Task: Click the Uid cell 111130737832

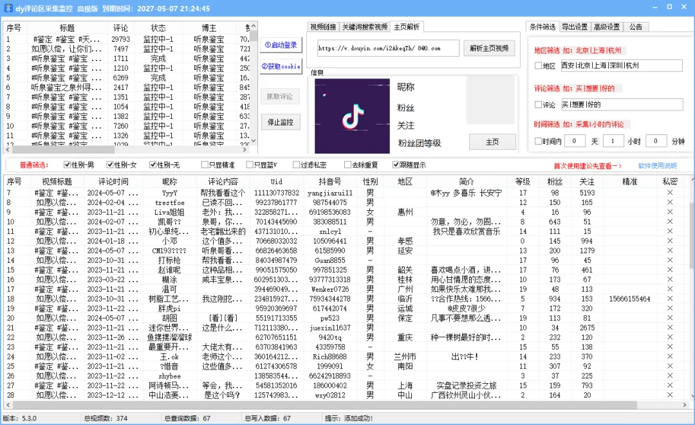Action: [277, 193]
